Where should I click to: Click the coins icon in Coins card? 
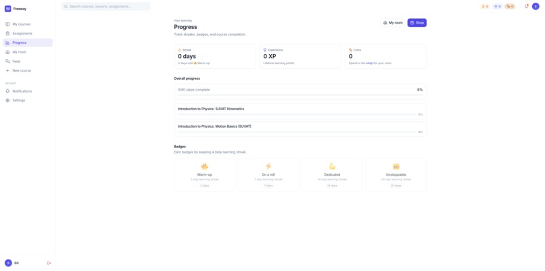pyautogui.click(x=351, y=50)
